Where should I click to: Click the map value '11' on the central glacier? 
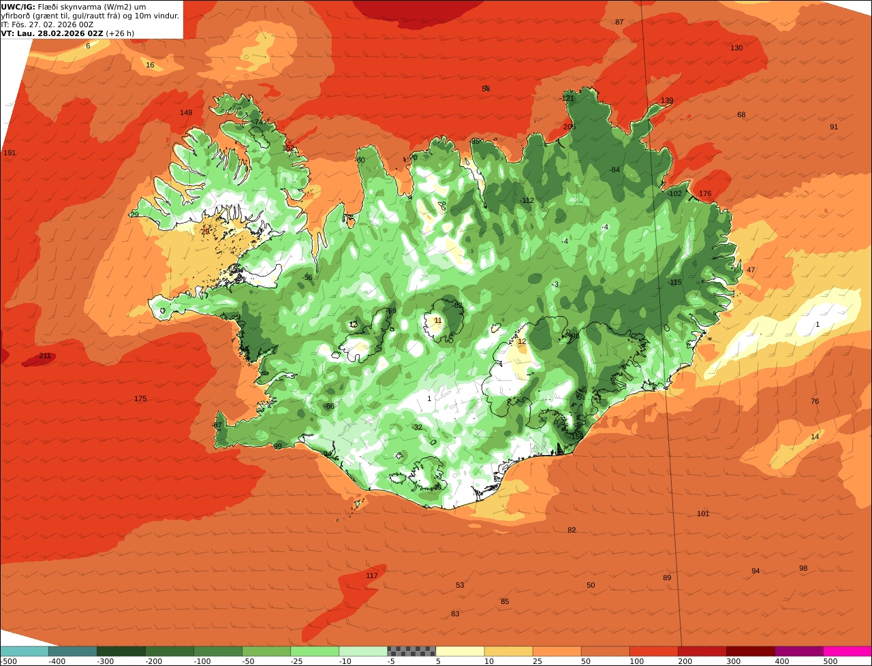point(438,320)
